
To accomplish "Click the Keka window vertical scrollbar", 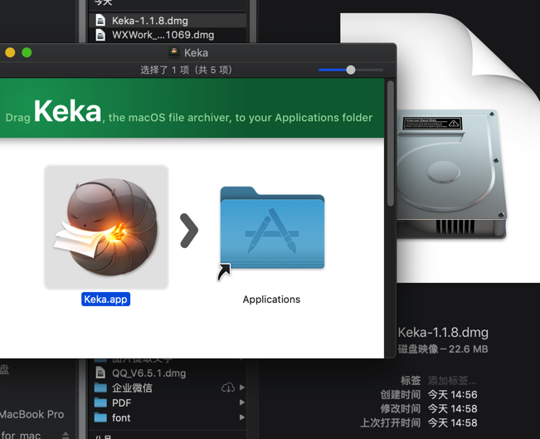I will (390, 144).
